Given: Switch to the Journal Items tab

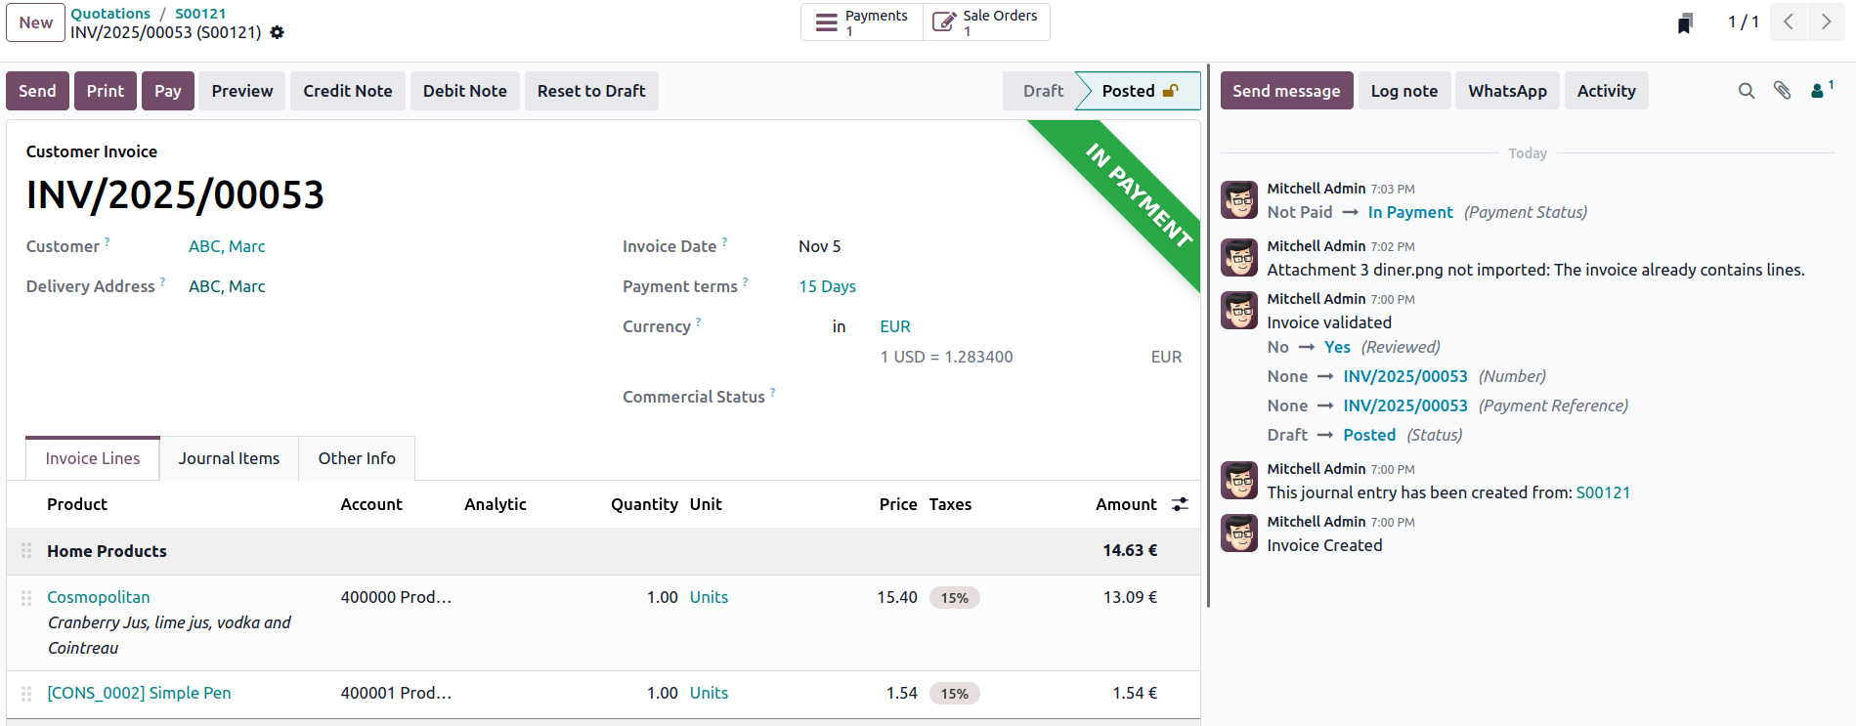Looking at the screenshot, I should [x=229, y=458].
